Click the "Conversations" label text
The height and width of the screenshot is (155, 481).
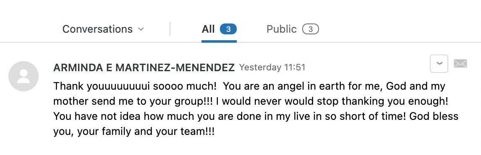point(97,29)
